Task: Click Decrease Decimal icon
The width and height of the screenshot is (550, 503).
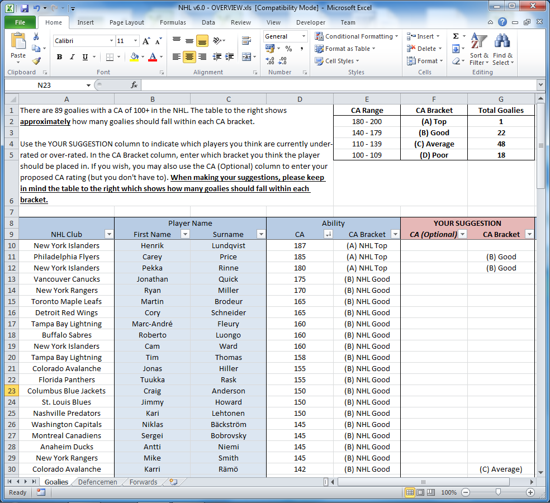Action: tap(282, 61)
